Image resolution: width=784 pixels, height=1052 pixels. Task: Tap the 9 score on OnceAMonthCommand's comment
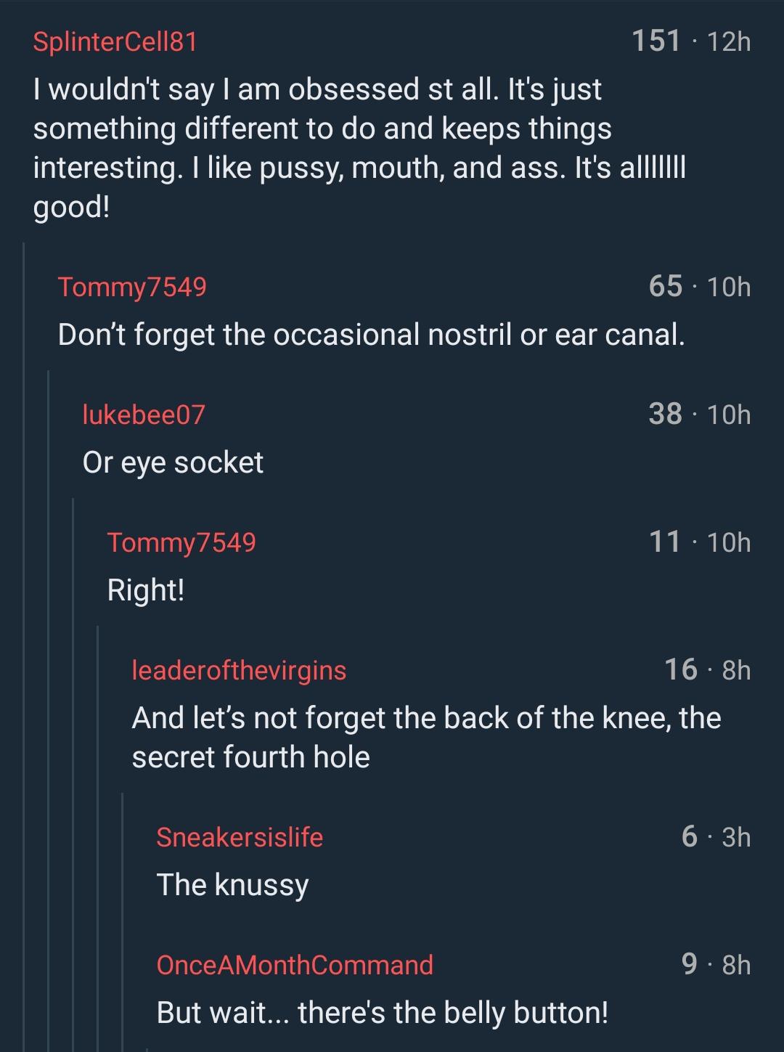coord(690,964)
